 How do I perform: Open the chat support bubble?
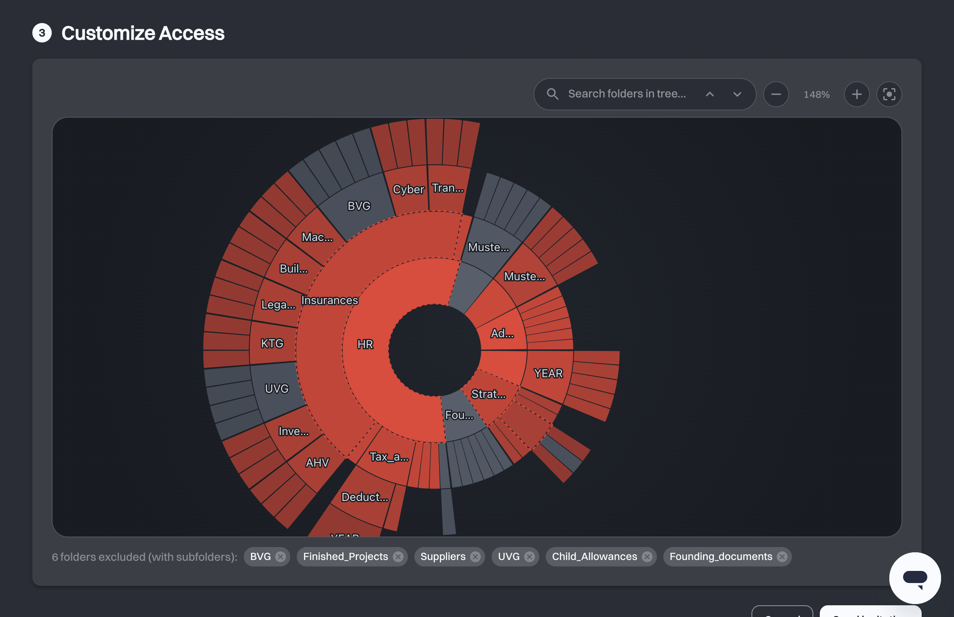coord(915,578)
